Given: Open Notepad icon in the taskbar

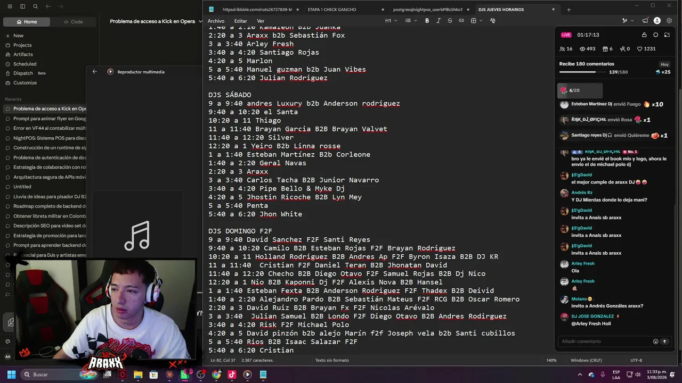Looking at the screenshot, I should tap(263, 374).
